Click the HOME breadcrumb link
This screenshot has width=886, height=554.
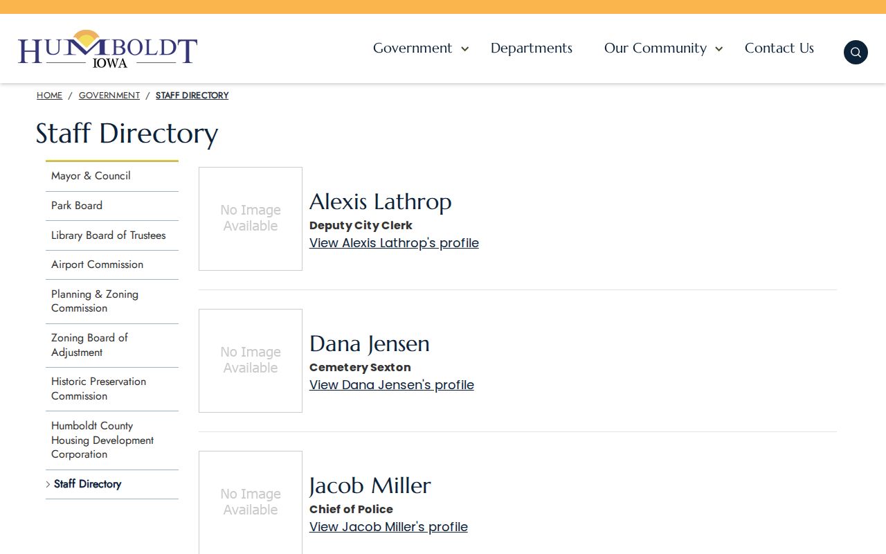(x=49, y=96)
